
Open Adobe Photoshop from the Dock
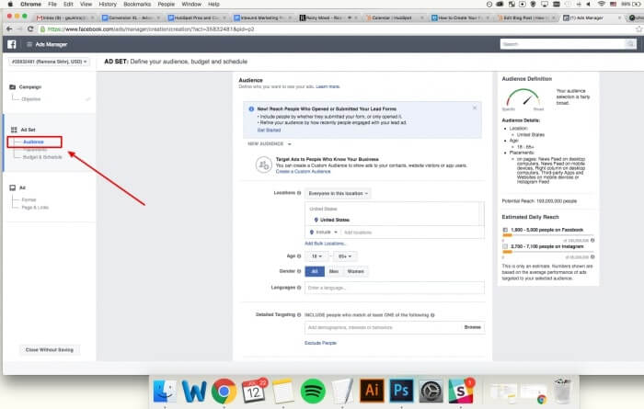pos(401,391)
